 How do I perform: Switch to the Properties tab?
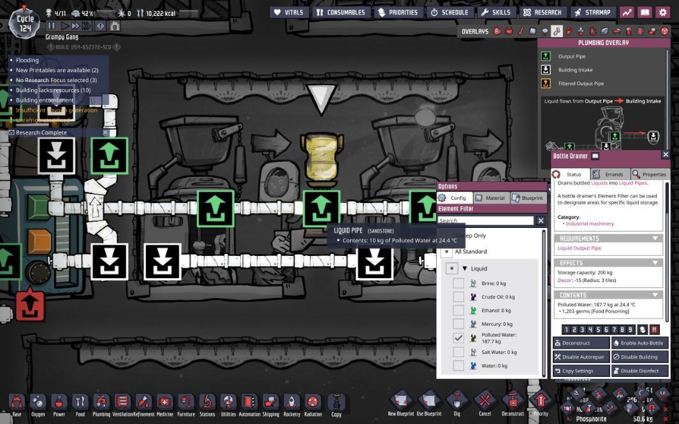coord(650,174)
